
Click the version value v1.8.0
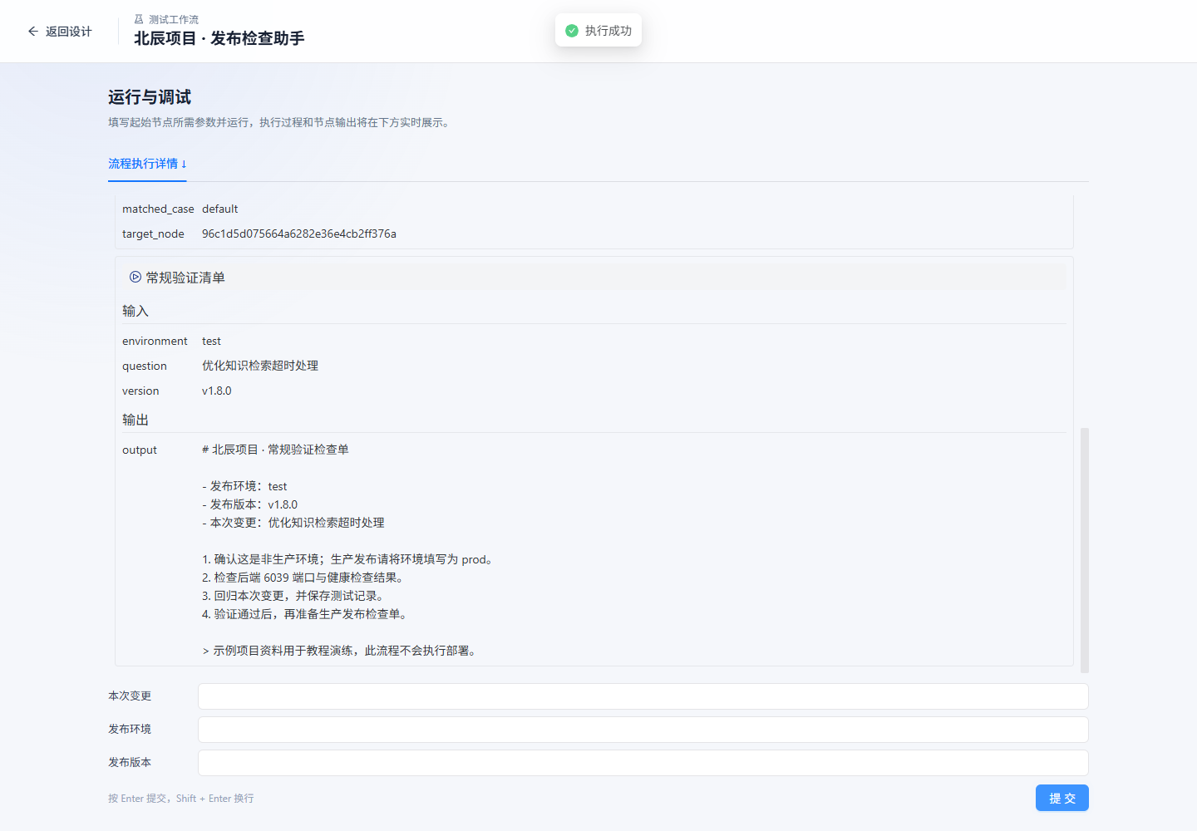click(217, 391)
